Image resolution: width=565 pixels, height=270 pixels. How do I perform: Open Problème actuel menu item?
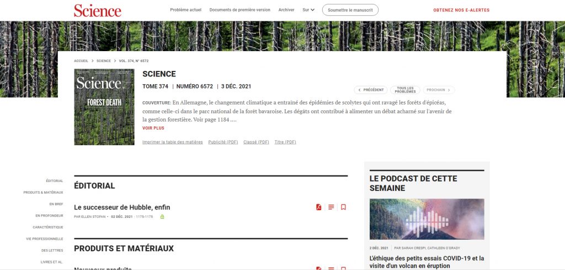point(185,10)
